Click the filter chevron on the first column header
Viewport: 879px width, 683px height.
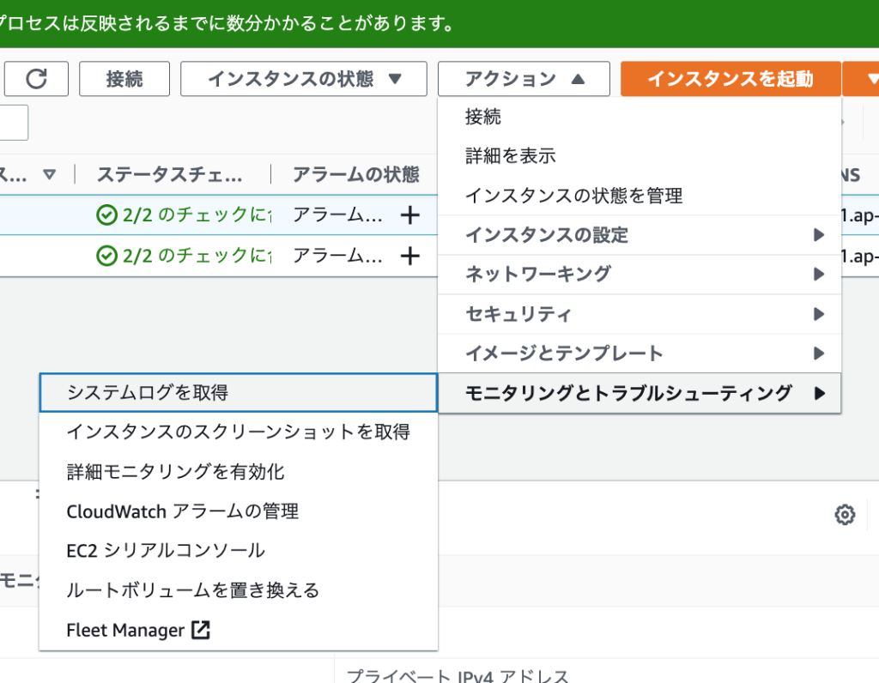pos(48,174)
